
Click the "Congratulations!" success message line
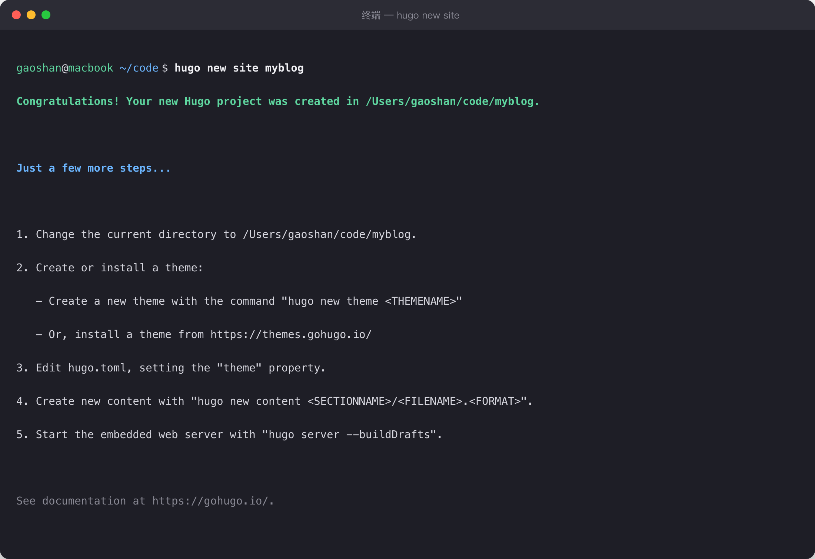278,101
